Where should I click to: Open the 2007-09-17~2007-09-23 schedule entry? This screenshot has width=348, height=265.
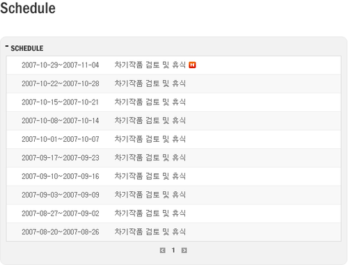click(174, 158)
